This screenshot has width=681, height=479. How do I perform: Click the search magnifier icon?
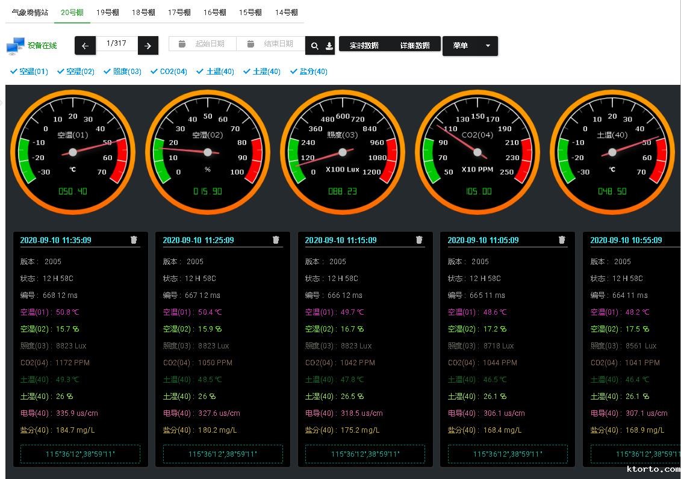315,46
